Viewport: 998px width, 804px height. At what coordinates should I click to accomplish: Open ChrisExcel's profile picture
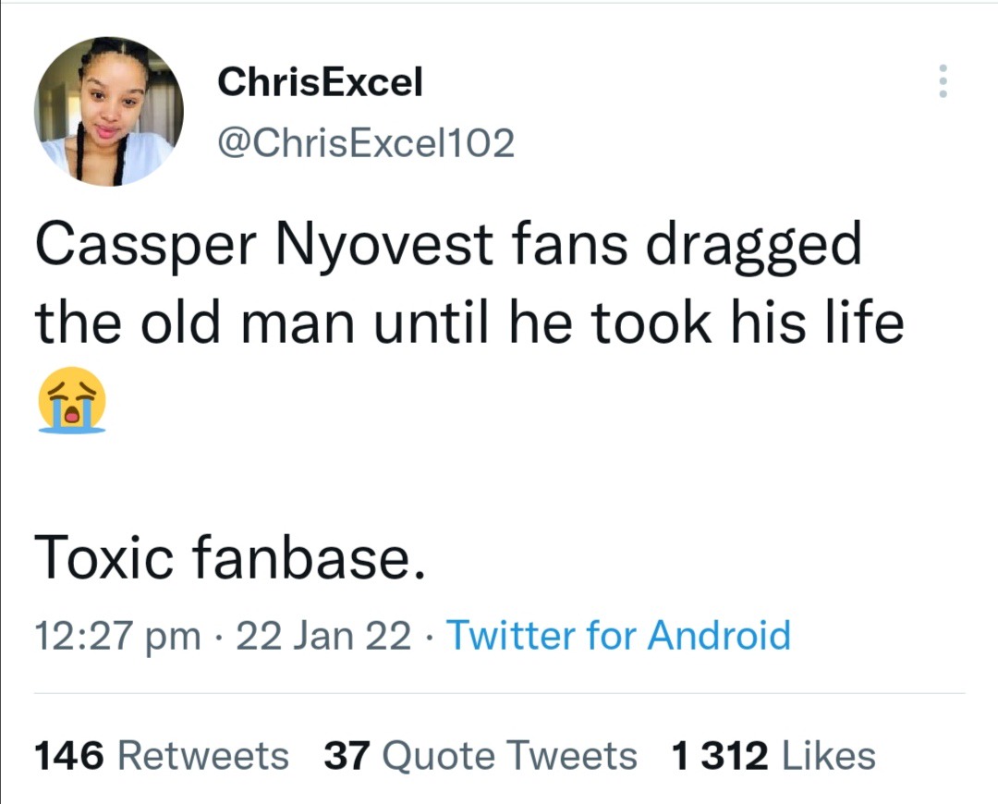[x=109, y=112]
